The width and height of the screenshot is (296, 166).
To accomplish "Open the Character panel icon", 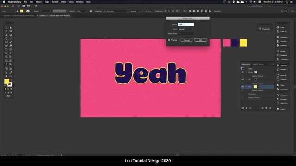I will coord(278,95).
